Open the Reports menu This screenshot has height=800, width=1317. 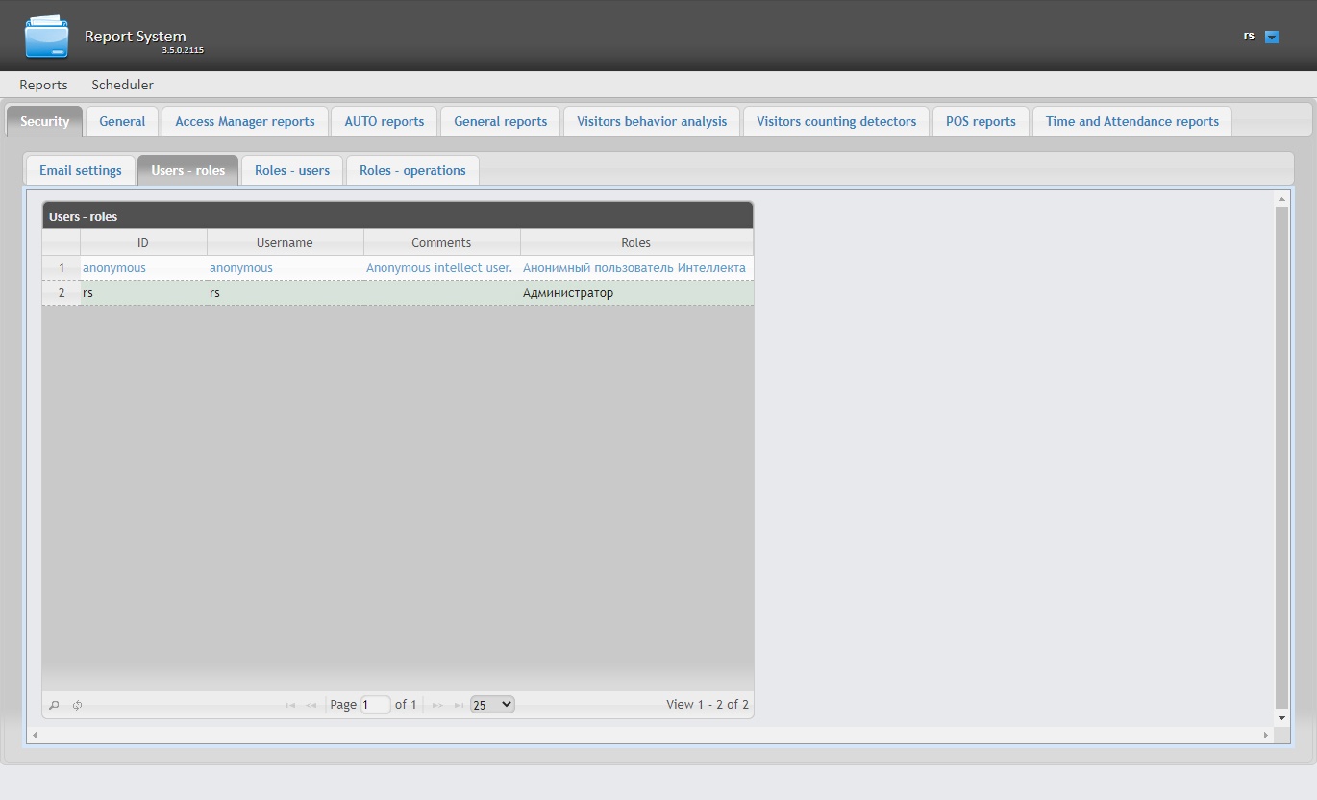pos(43,85)
